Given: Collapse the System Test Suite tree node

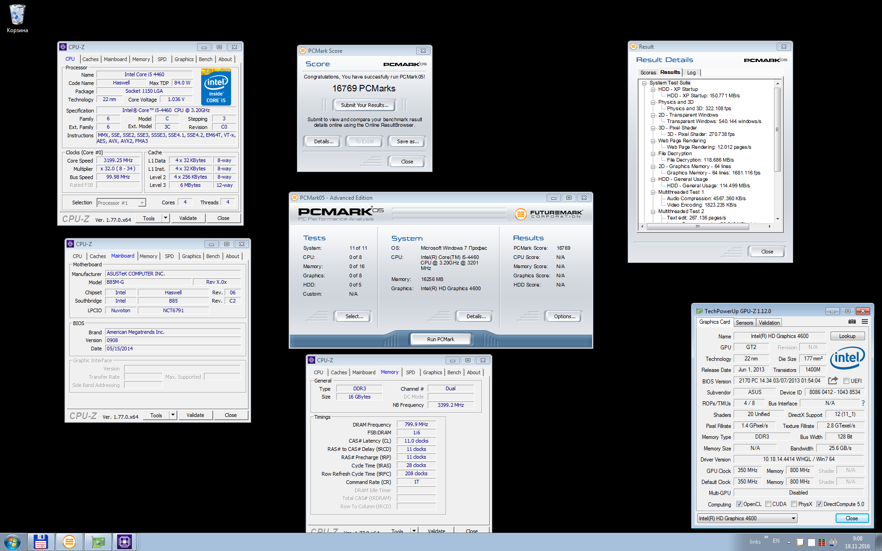Looking at the screenshot, I should click(x=644, y=83).
